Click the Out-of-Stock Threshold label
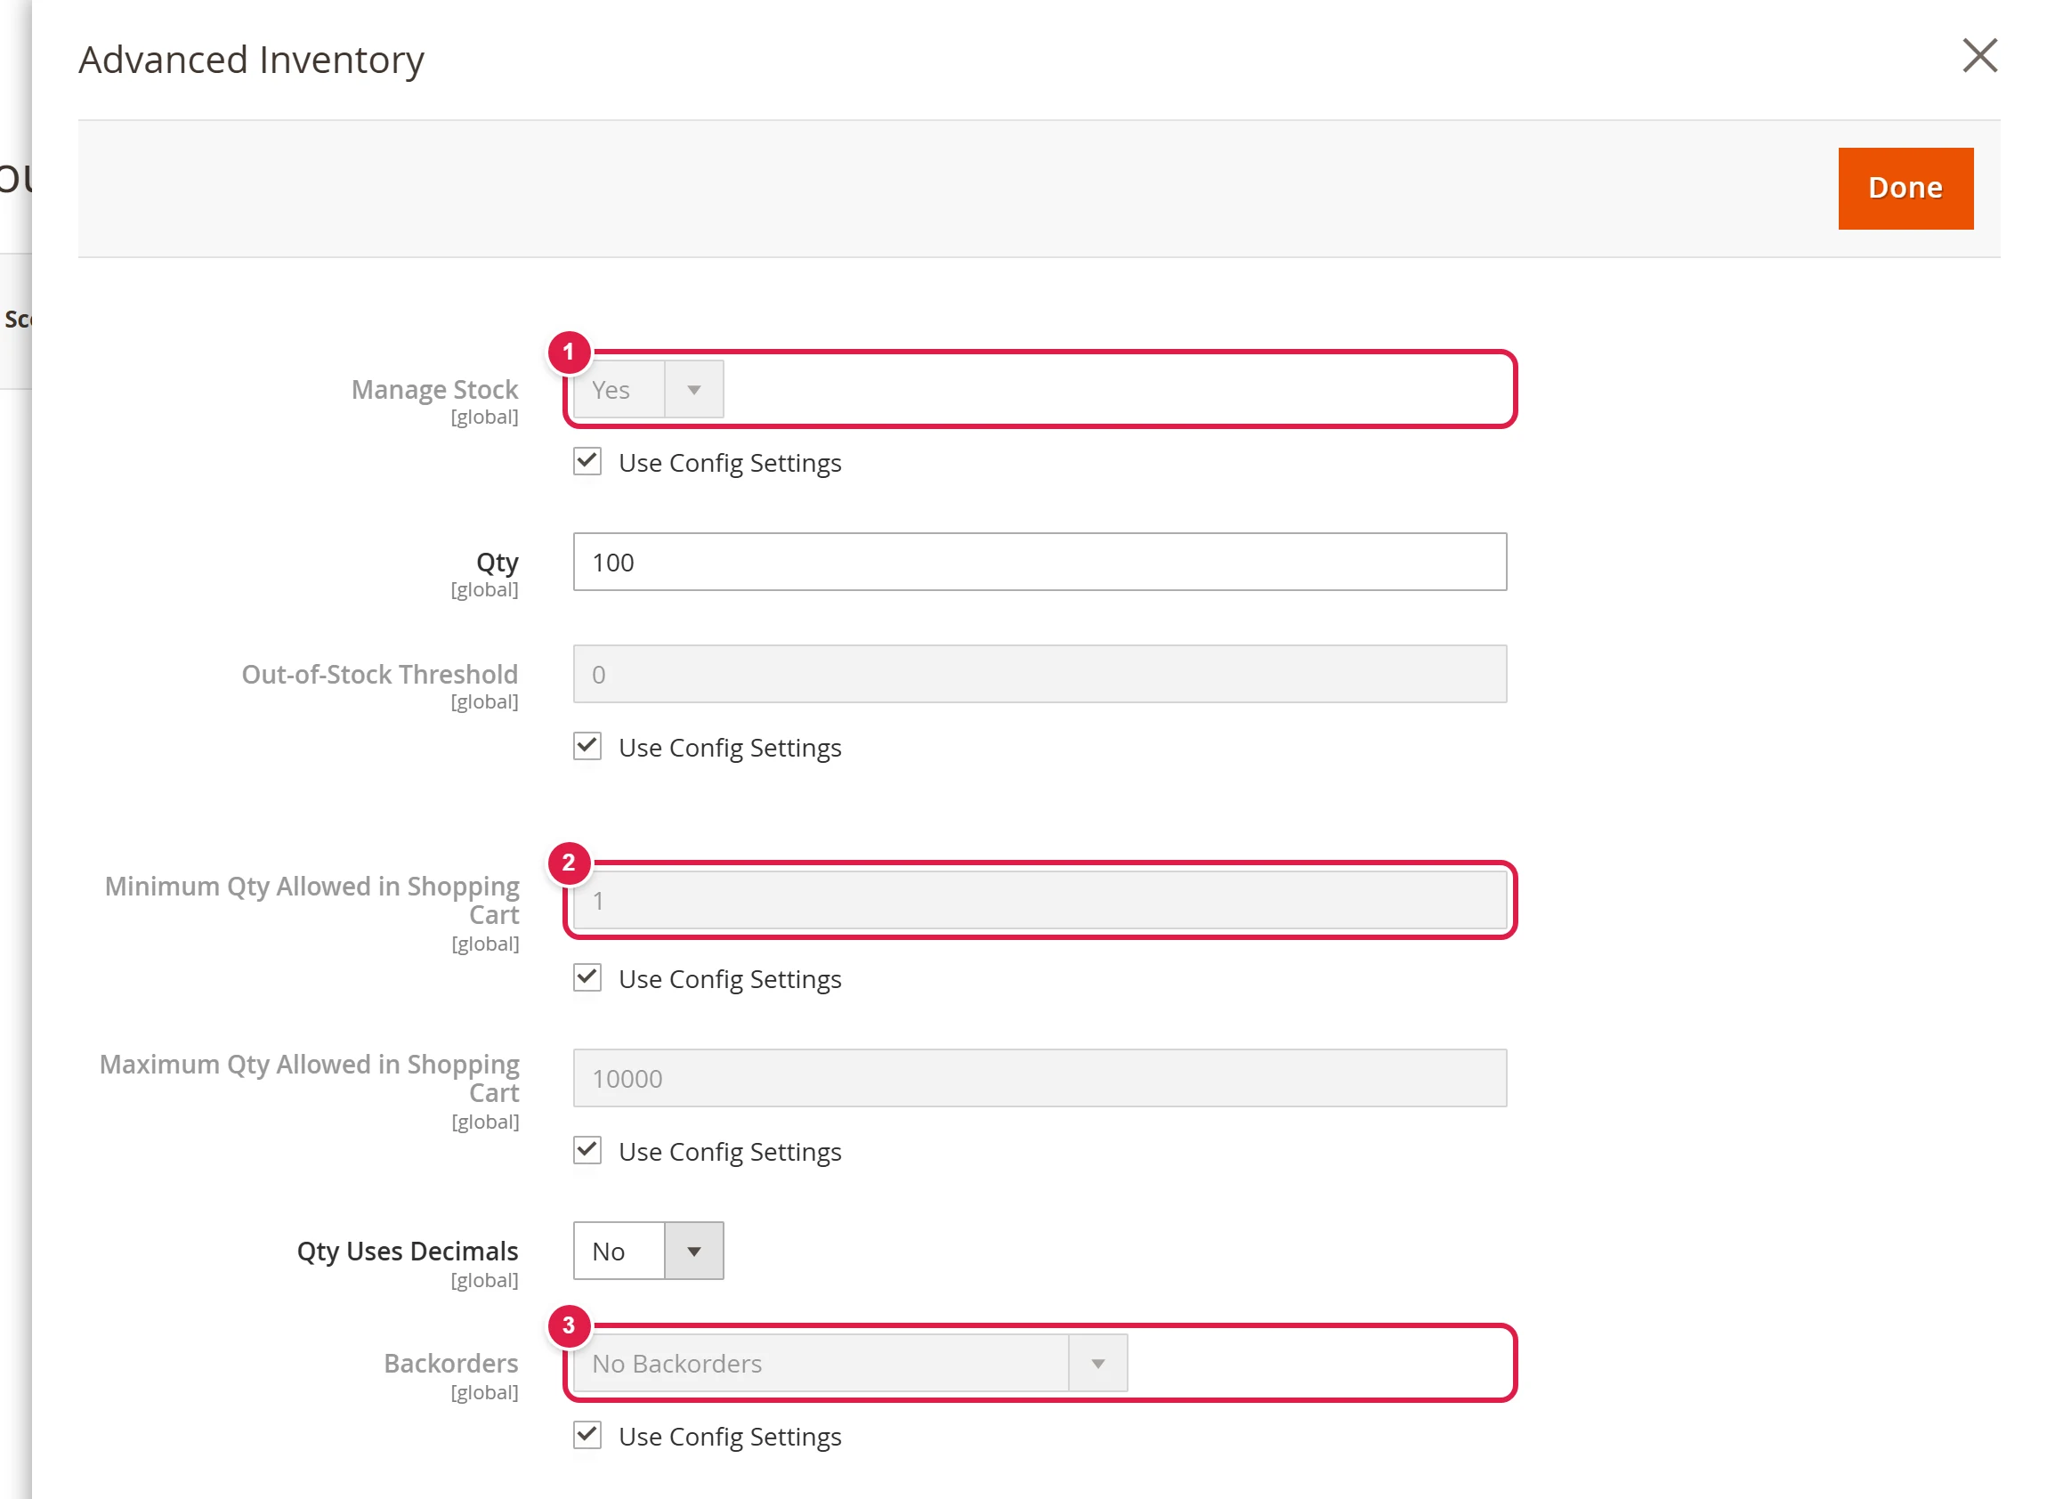This screenshot has height=1499, width=2047. pos(379,674)
